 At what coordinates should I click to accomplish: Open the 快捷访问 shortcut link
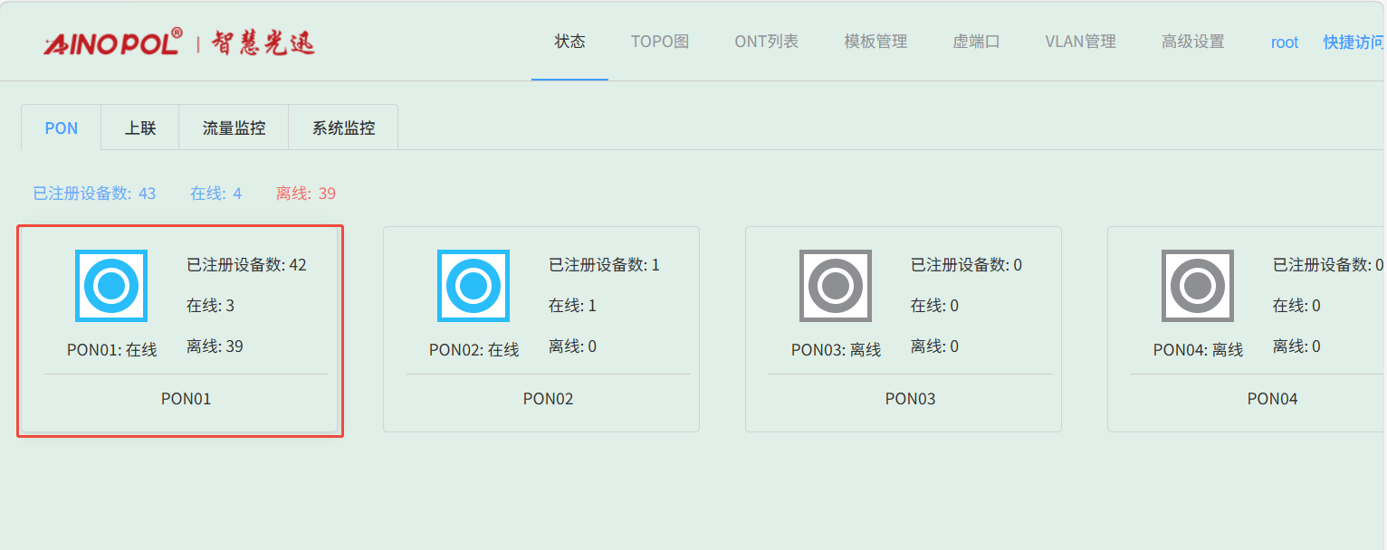(1353, 43)
